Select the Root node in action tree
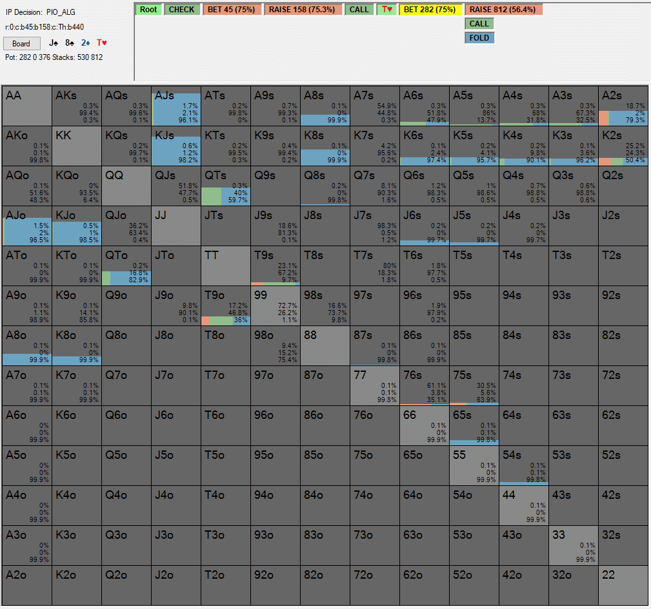 pyautogui.click(x=149, y=10)
